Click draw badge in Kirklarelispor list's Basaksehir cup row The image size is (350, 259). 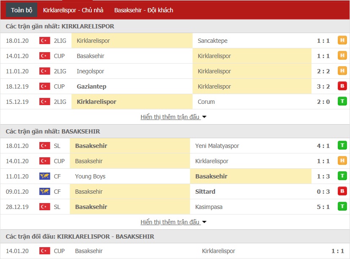coord(342,56)
